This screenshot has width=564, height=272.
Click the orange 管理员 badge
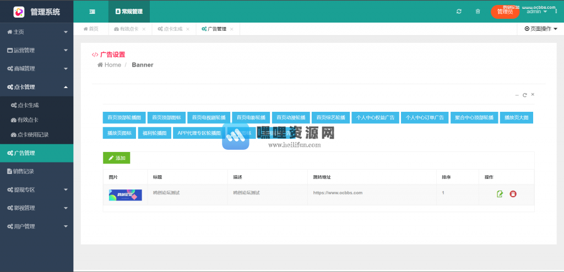point(505,12)
